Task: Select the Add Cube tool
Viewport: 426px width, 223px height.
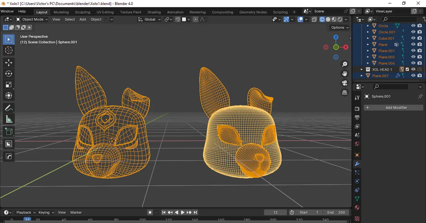Action: pos(9,132)
